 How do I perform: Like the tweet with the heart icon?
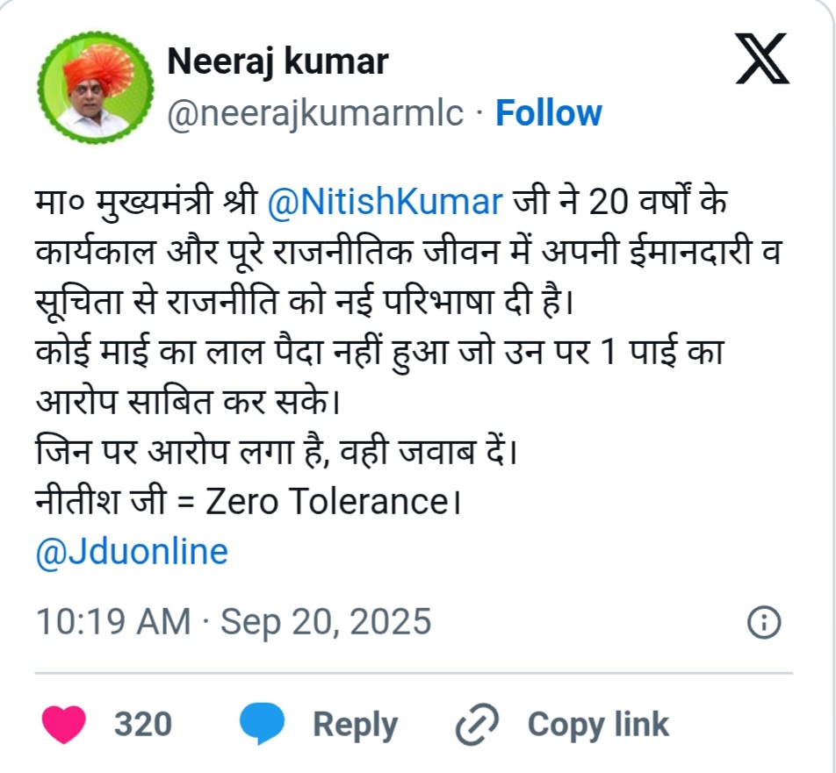click(x=64, y=726)
